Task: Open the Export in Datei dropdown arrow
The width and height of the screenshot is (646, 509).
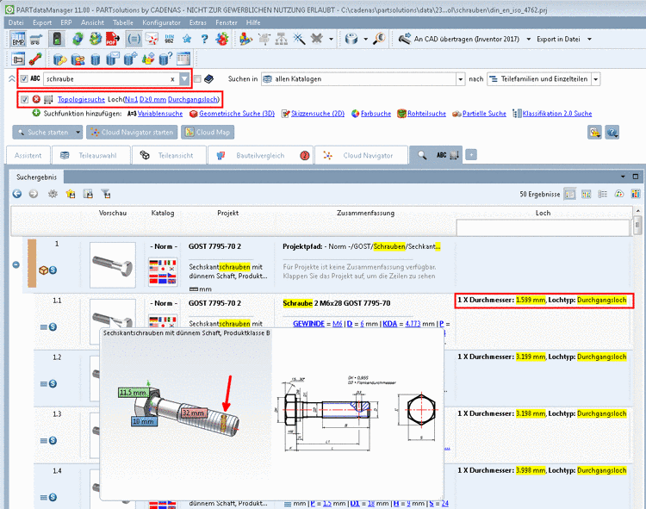Action: (589, 39)
